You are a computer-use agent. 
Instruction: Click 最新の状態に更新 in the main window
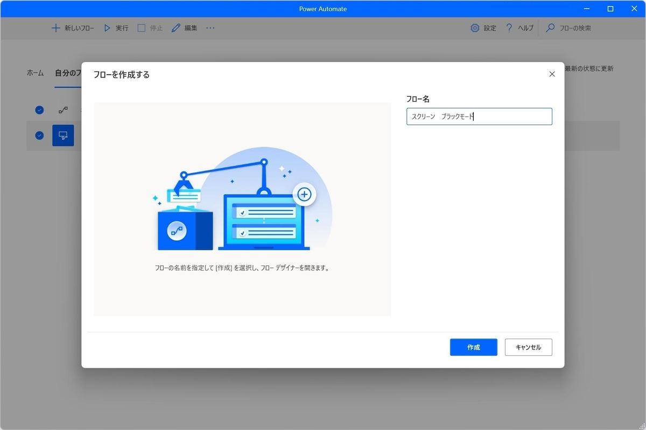coord(589,69)
